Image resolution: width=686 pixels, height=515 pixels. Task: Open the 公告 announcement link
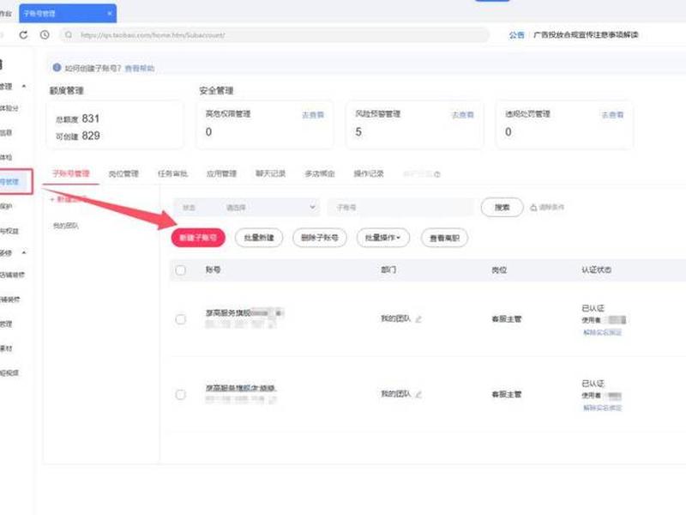pyautogui.click(x=516, y=34)
